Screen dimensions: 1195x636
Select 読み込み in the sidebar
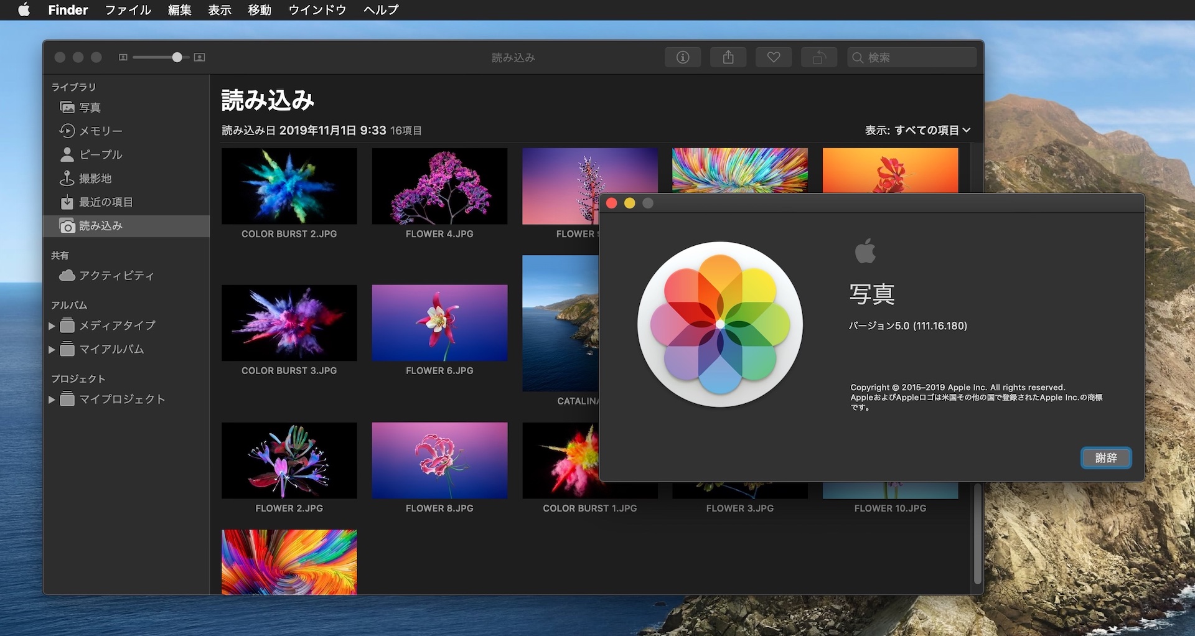[x=126, y=226]
